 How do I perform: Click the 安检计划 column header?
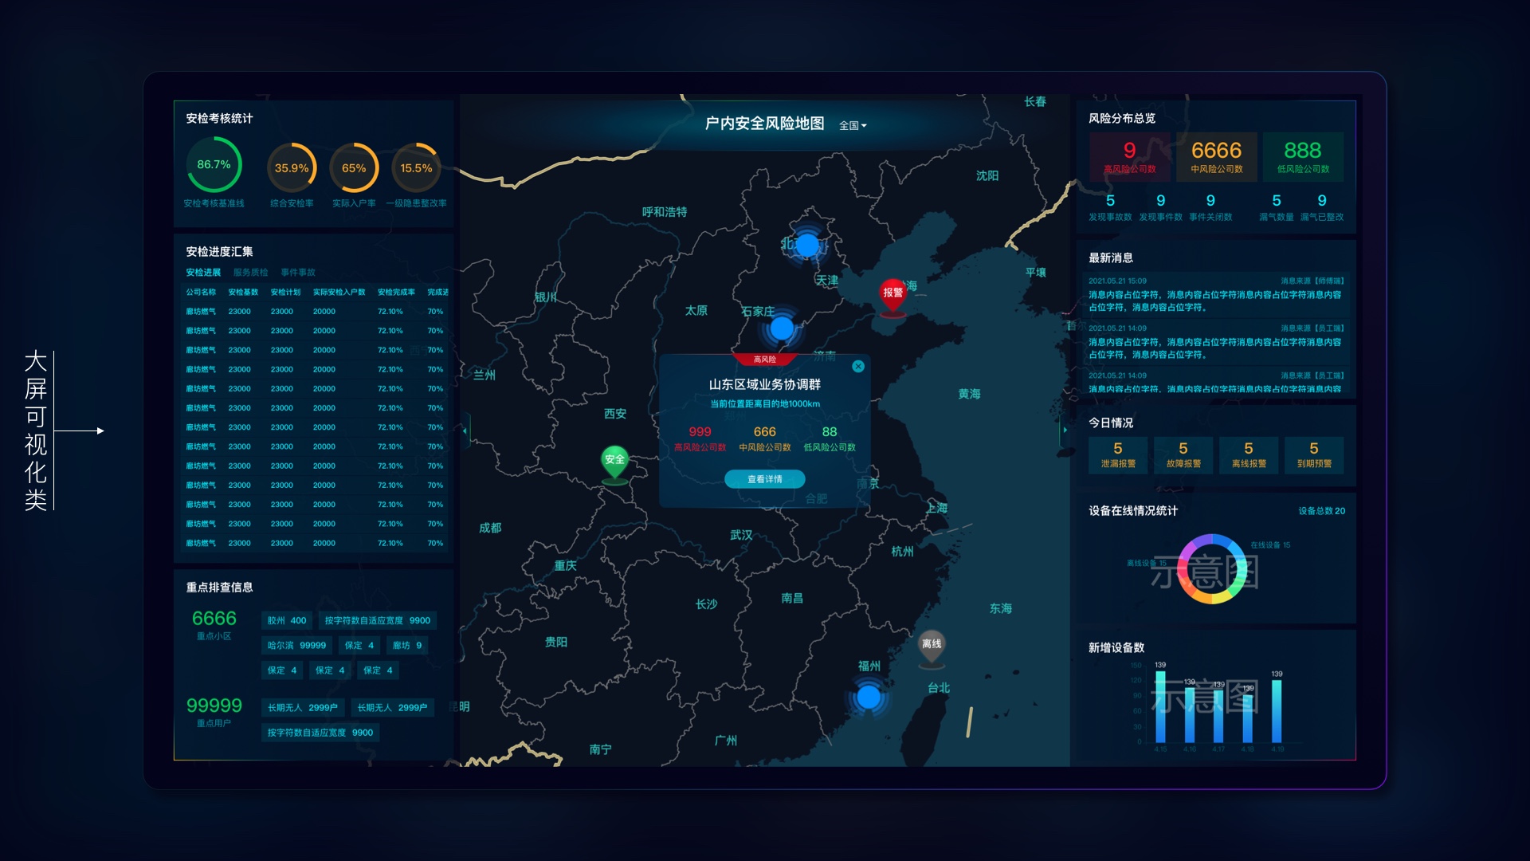point(285,292)
